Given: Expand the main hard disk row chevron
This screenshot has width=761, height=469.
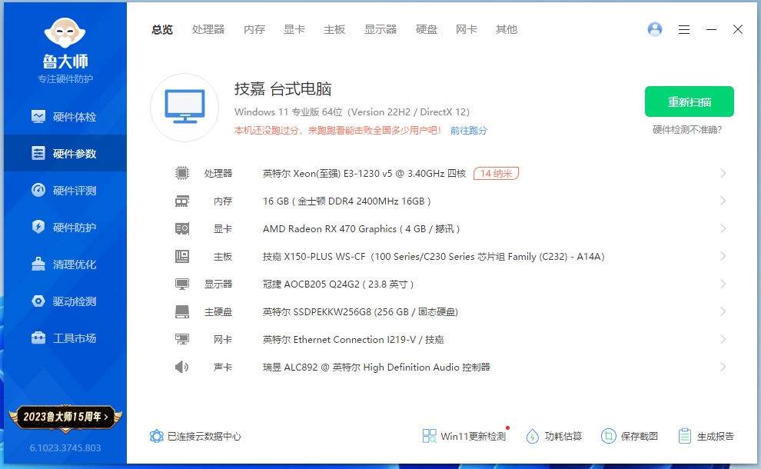Looking at the screenshot, I should (723, 312).
